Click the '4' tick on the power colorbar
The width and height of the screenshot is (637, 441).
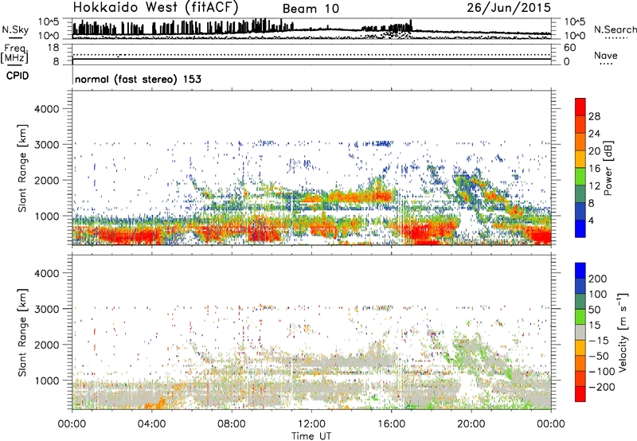(592, 220)
